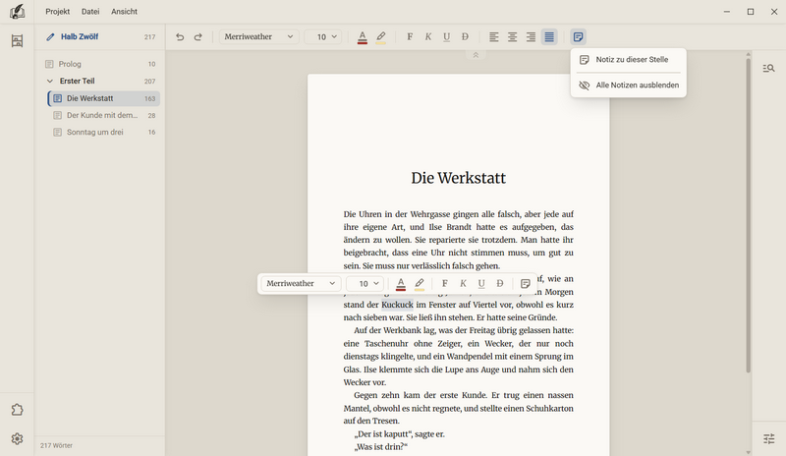This screenshot has width=786, height=456.
Task: Choose Notiz zu dieser Stelle
Action: pyautogui.click(x=628, y=60)
